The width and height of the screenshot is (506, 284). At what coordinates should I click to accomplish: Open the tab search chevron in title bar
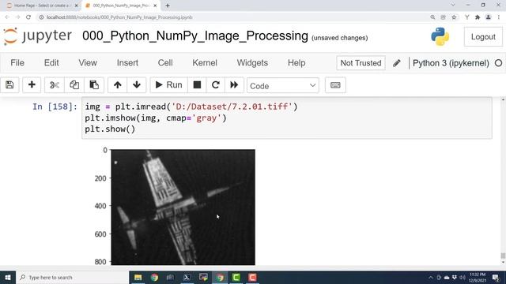[453, 6]
